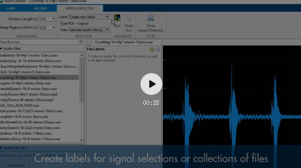Select Laughter-16-8-mono-4secs.wav

click(x=24, y=116)
